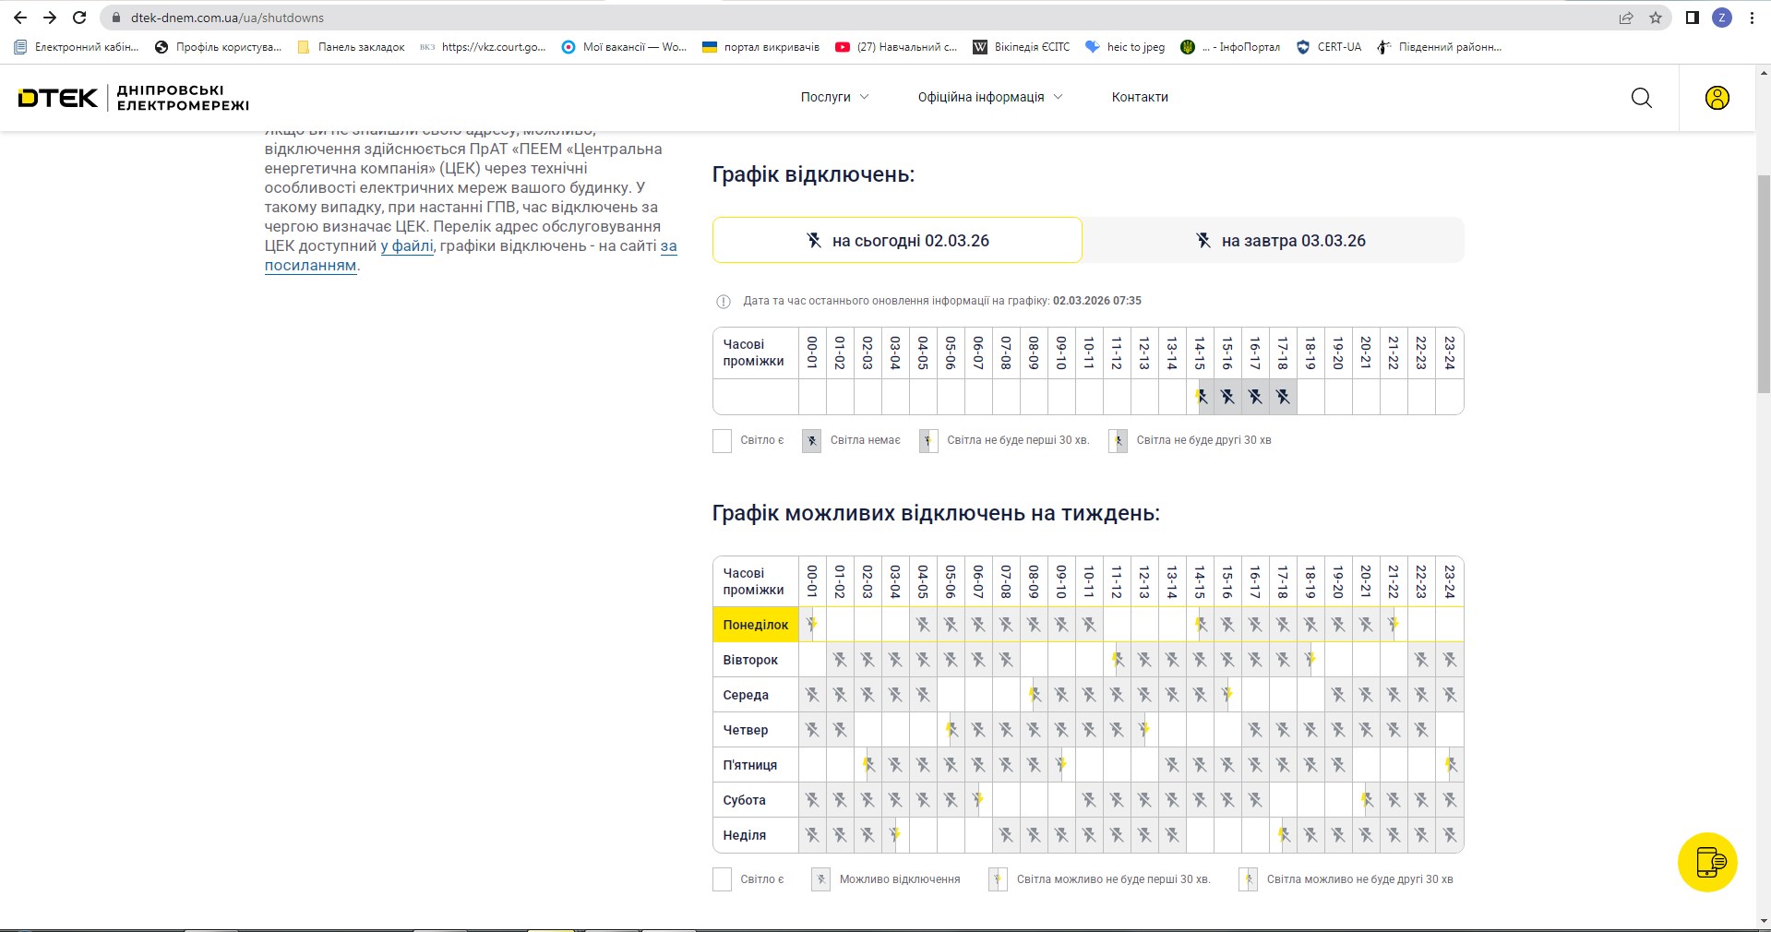Expand the Офіційна інформація dropdown menu
Viewport: 1771px width, 932px height.
tap(989, 97)
